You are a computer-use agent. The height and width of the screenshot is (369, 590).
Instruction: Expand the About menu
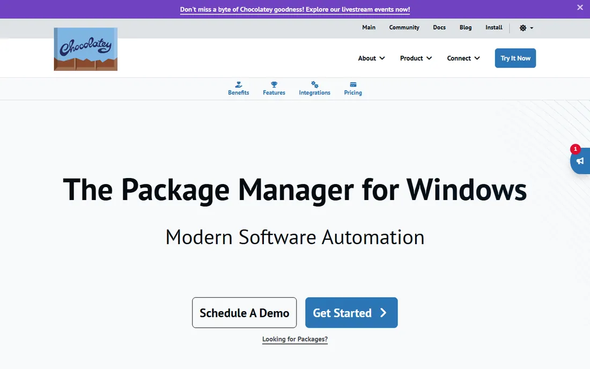tap(371, 58)
